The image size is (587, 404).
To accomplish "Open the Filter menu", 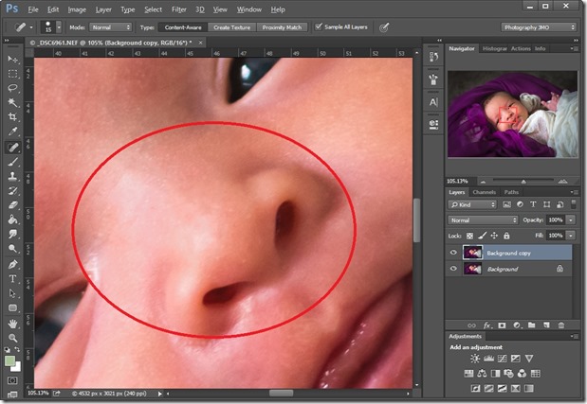I will tap(179, 9).
